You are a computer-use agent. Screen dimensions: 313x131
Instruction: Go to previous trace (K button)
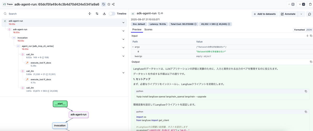(x=291, y=4)
